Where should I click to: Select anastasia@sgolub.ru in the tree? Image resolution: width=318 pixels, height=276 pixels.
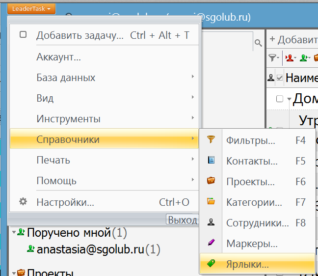point(90,249)
